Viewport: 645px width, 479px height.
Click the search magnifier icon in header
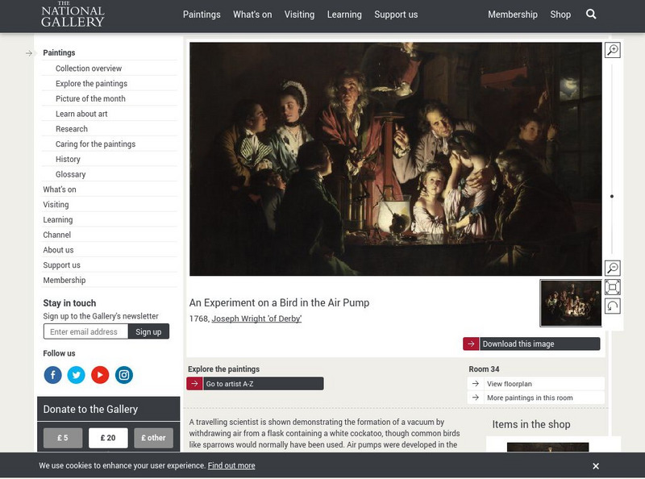[x=591, y=15]
